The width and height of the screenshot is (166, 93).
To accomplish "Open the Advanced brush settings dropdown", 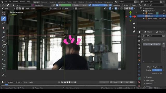I will pos(117,5).
